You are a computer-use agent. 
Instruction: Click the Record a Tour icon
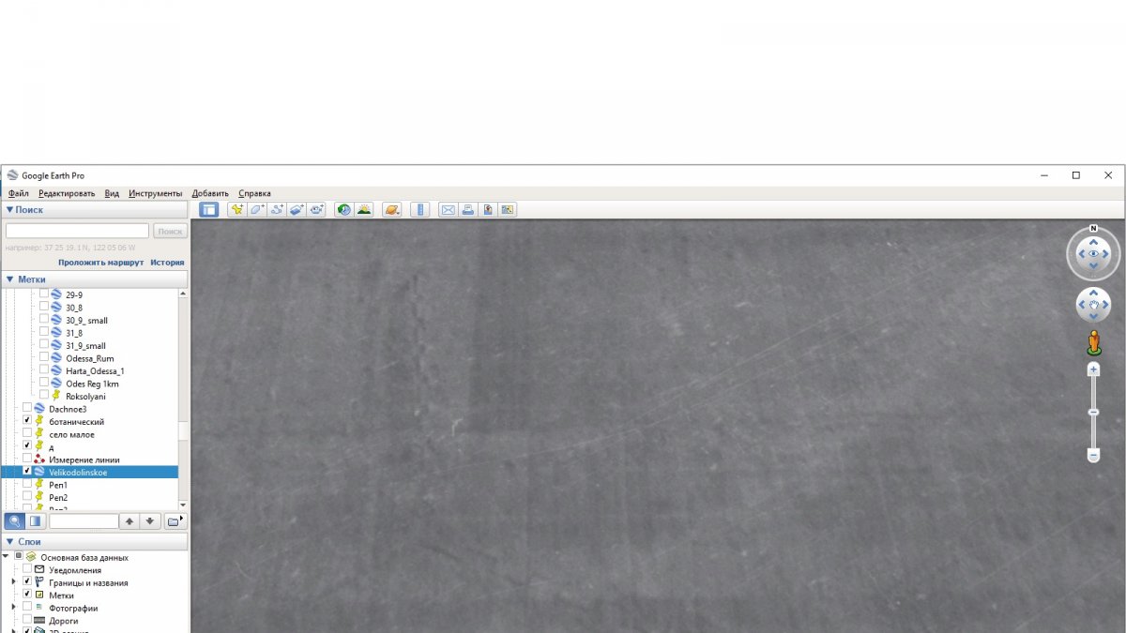tap(316, 209)
